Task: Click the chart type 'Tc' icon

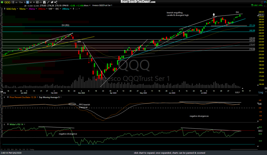Action: tap(37, 2)
